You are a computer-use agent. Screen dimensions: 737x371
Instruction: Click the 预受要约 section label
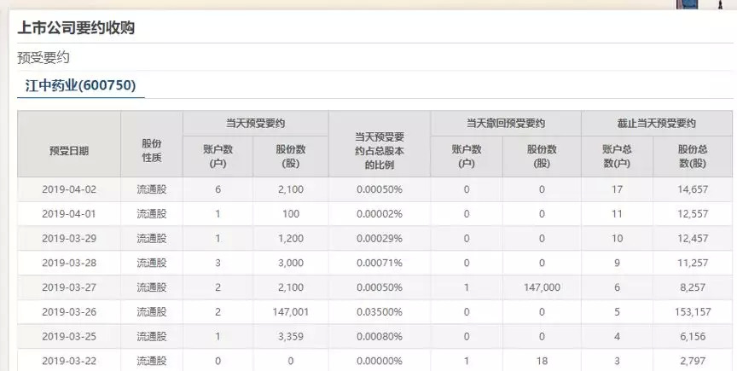pyautogui.click(x=44, y=58)
